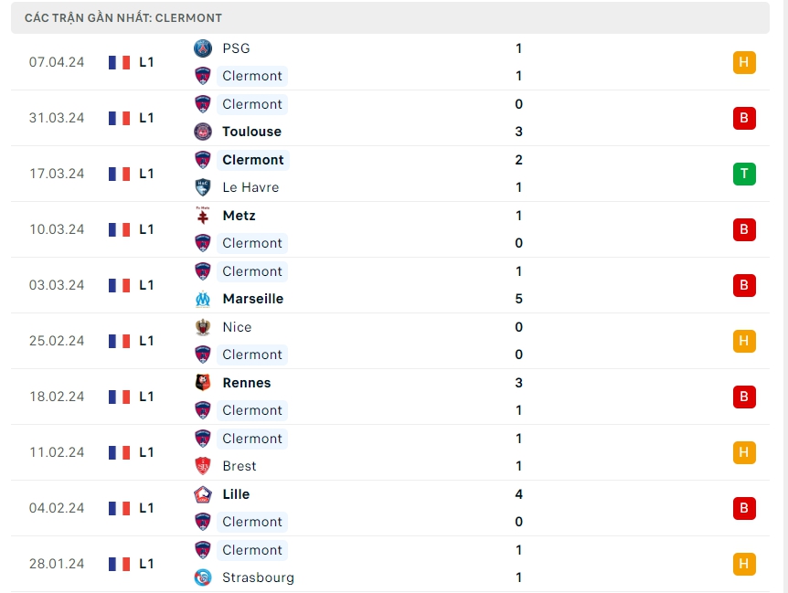Click the French flag on 07.04.24 row
This screenshot has height=593, width=788.
119,62
